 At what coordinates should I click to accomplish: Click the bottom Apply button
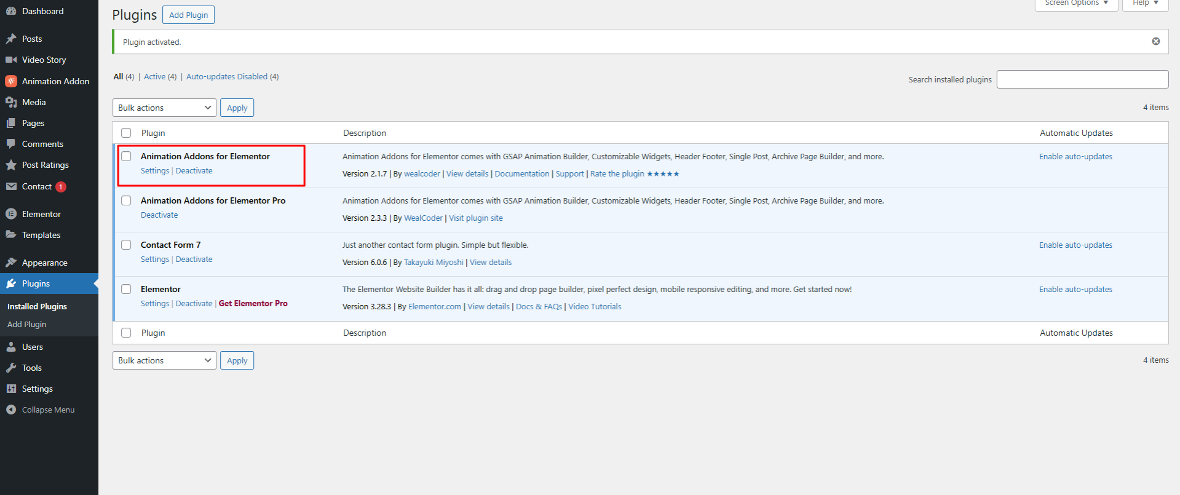237,360
